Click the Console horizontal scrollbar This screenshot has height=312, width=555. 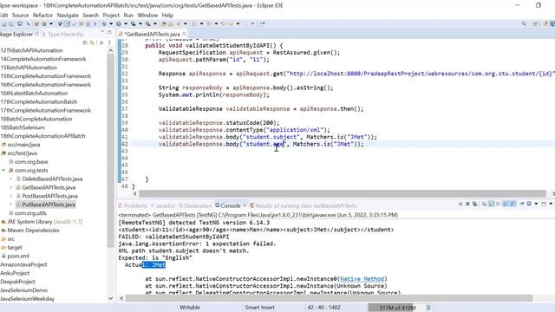coord(330,298)
